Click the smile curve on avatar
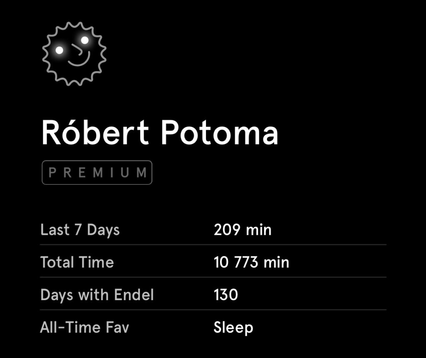The width and height of the screenshot is (426, 358). coord(79,60)
